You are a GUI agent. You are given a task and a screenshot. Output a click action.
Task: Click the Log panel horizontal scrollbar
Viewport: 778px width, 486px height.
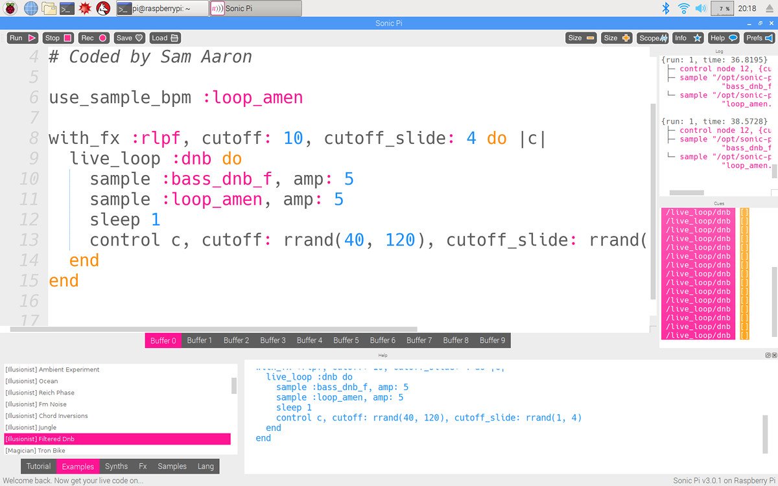coord(686,192)
